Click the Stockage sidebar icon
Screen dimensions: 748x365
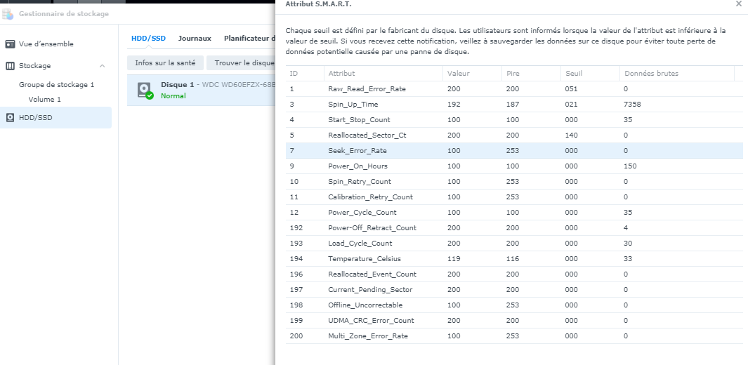[x=10, y=66]
